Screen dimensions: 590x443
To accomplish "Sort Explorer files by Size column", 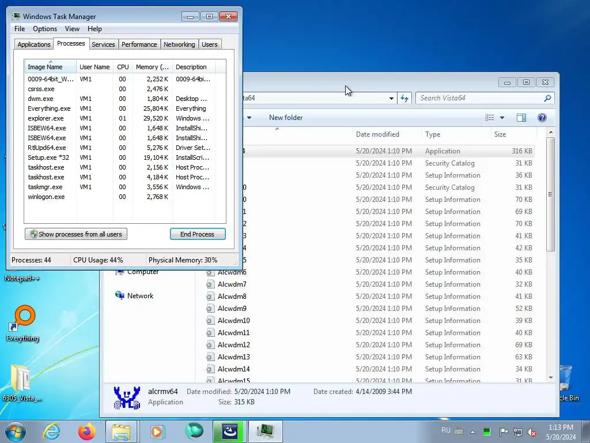I will click(x=500, y=134).
